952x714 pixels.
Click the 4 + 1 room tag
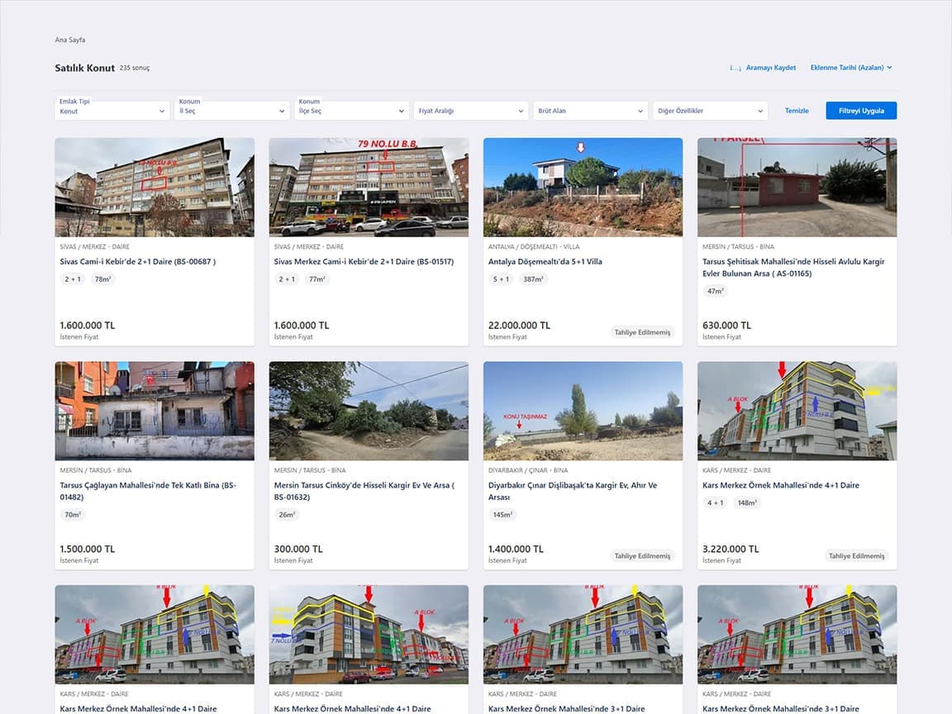click(x=715, y=502)
